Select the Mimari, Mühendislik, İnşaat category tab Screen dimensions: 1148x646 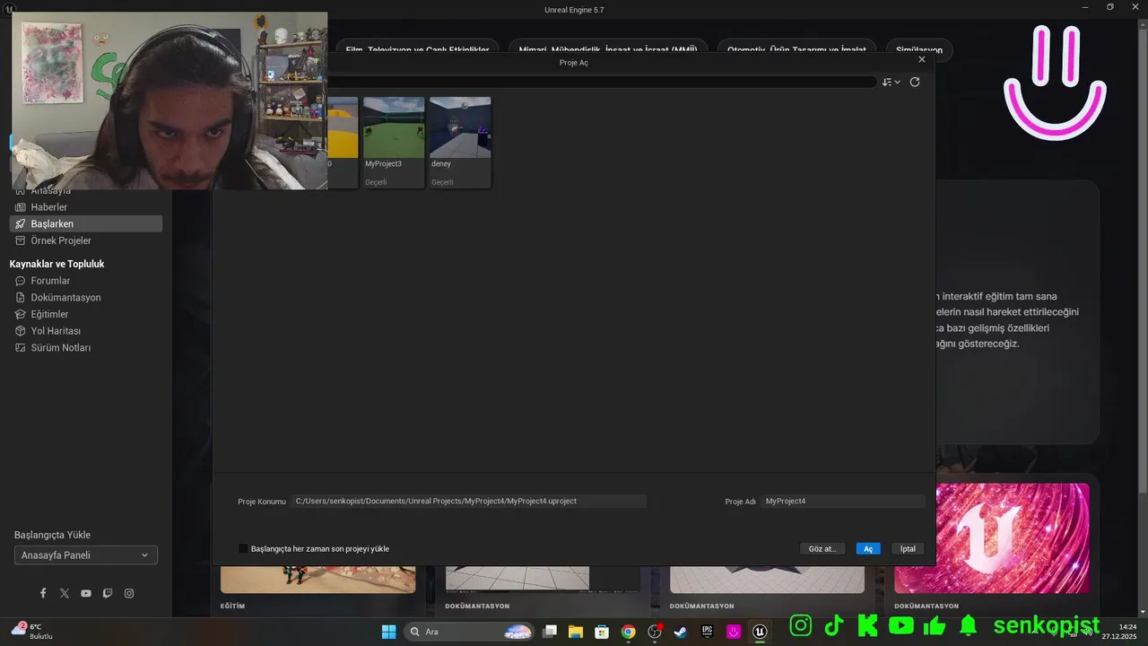[608, 49]
